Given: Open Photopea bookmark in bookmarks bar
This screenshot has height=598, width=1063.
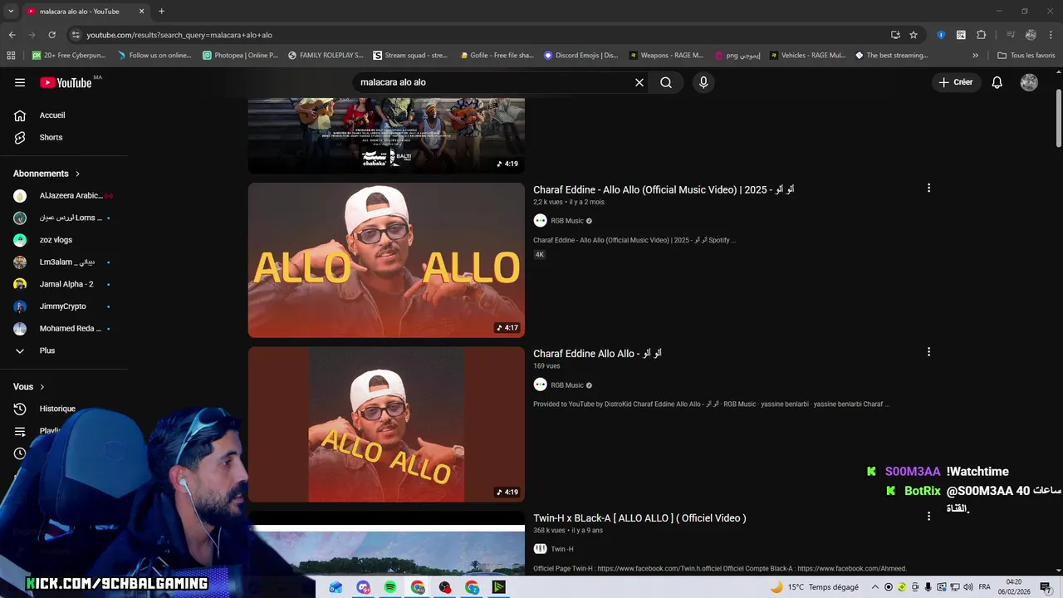Looking at the screenshot, I should (241, 56).
